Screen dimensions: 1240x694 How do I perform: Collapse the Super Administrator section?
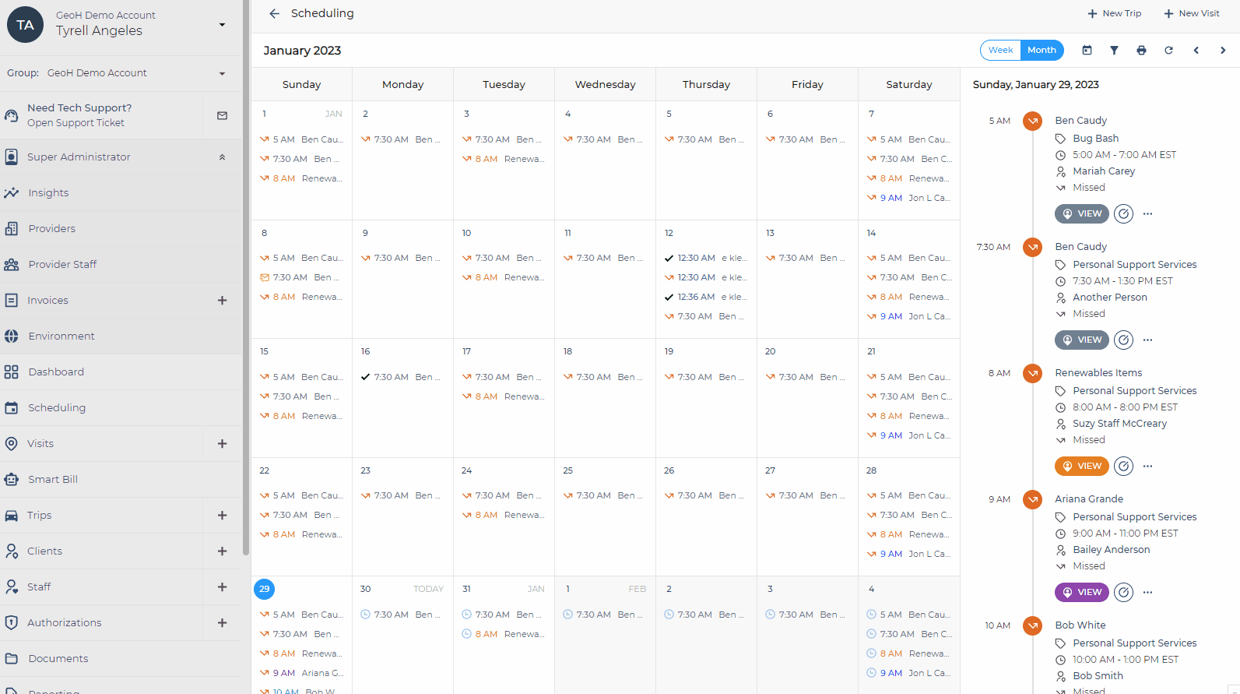point(222,157)
